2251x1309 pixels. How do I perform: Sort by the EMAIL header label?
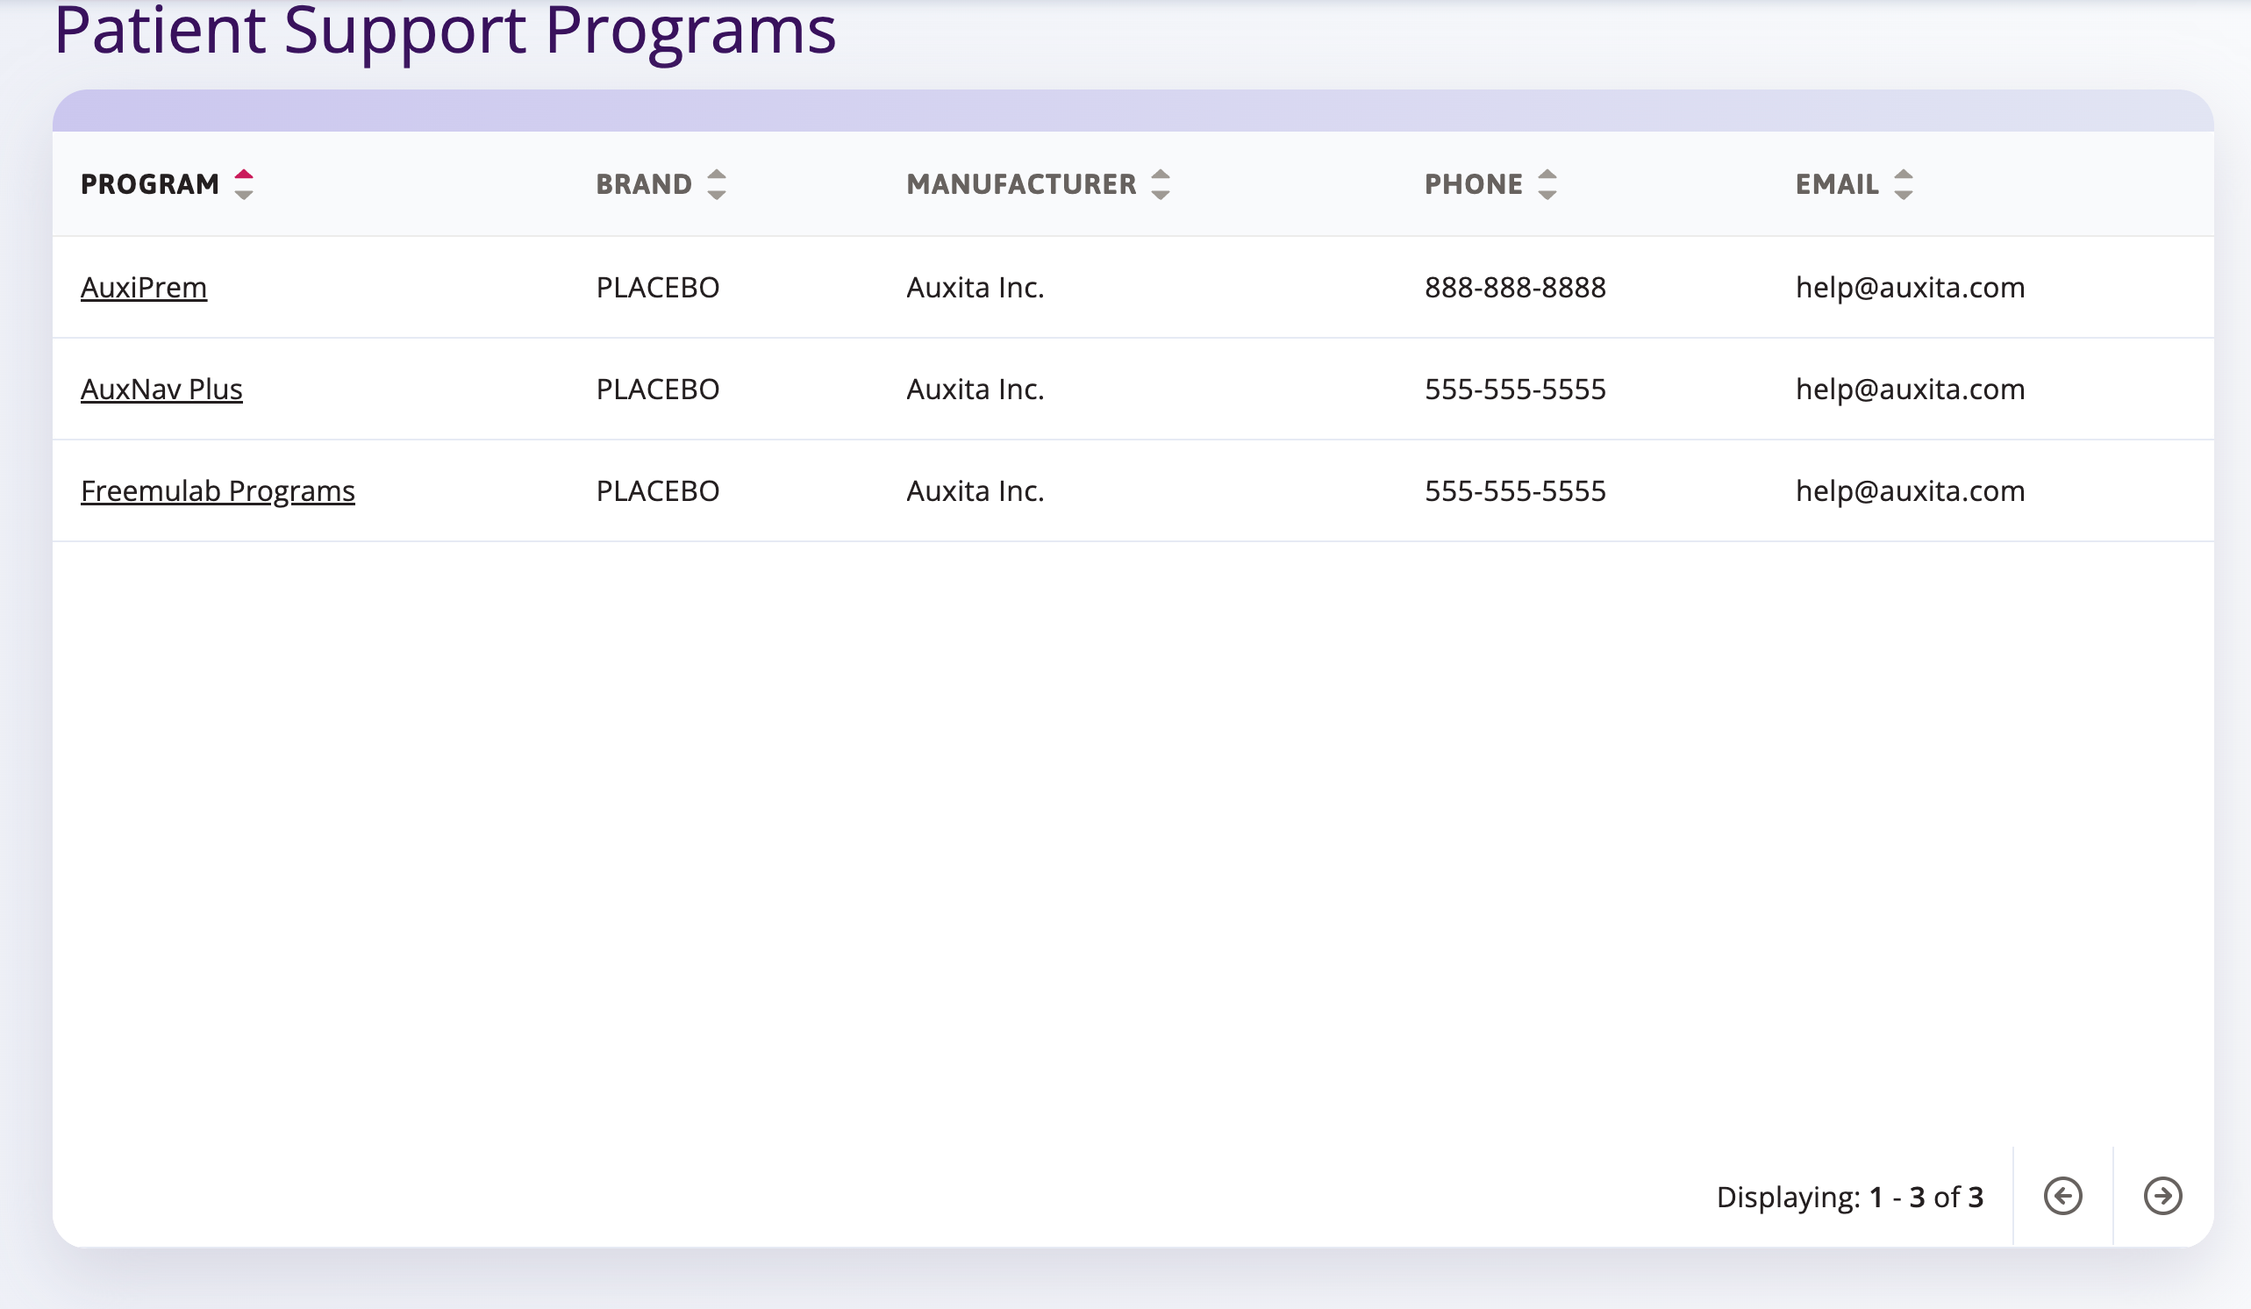[1838, 184]
